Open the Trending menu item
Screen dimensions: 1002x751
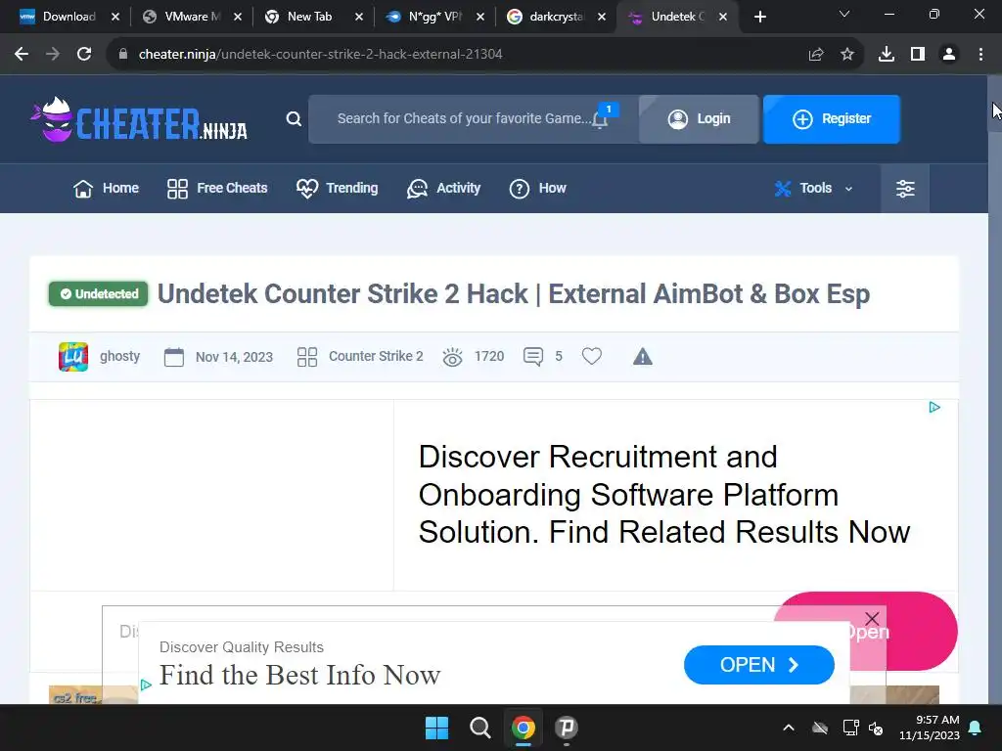[338, 189]
